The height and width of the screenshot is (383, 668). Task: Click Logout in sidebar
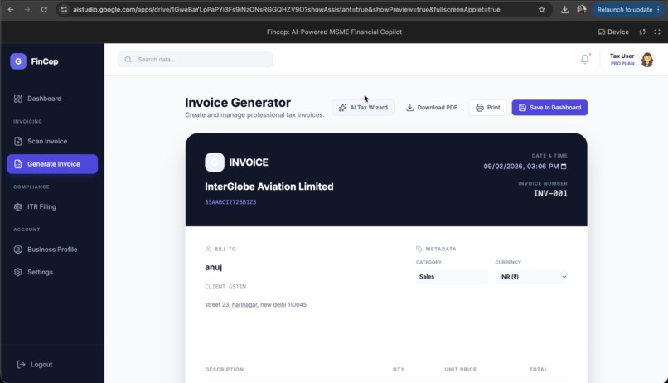point(35,364)
